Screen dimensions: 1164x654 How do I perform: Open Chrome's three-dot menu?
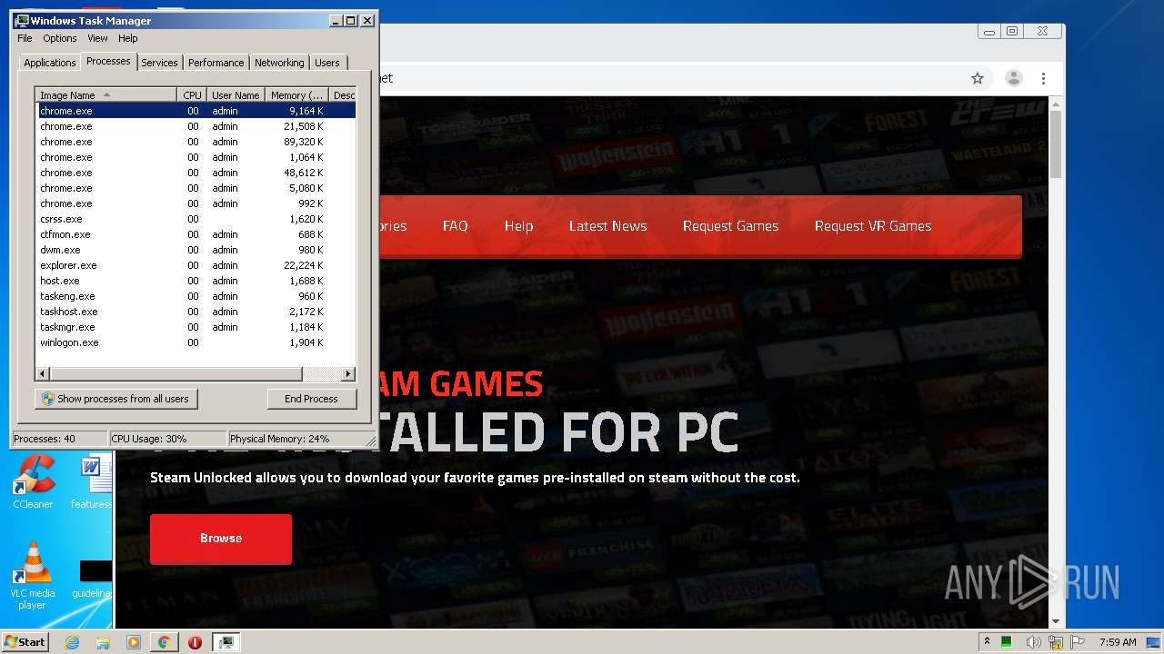1044,78
